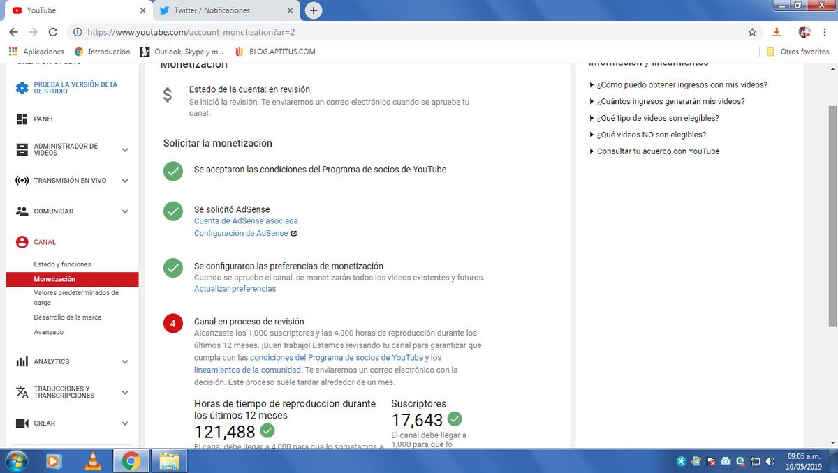The height and width of the screenshot is (473, 838).
Task: Open the Aplicaciones bookmarks shortcut
Action: tap(36, 52)
